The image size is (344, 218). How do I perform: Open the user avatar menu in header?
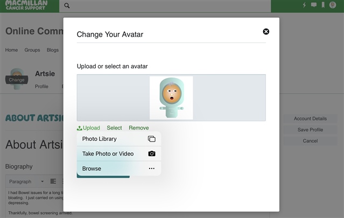point(333,5)
